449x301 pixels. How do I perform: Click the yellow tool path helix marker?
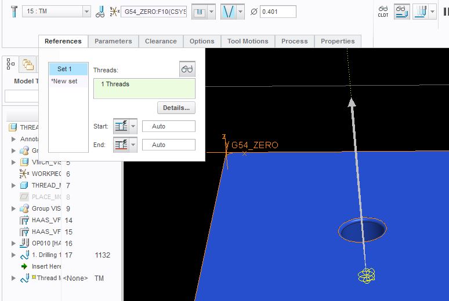click(366, 276)
